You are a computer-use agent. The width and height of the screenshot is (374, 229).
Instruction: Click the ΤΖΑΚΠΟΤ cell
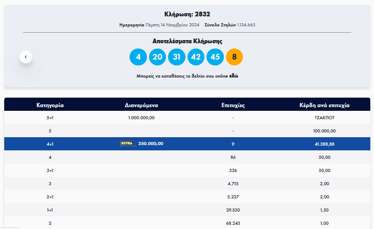(324, 118)
